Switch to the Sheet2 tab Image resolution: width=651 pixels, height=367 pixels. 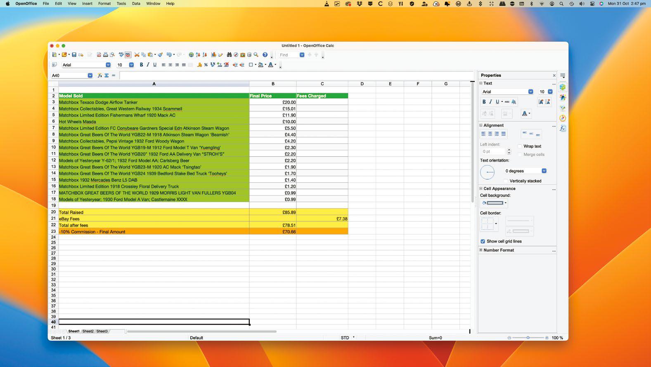point(88,331)
